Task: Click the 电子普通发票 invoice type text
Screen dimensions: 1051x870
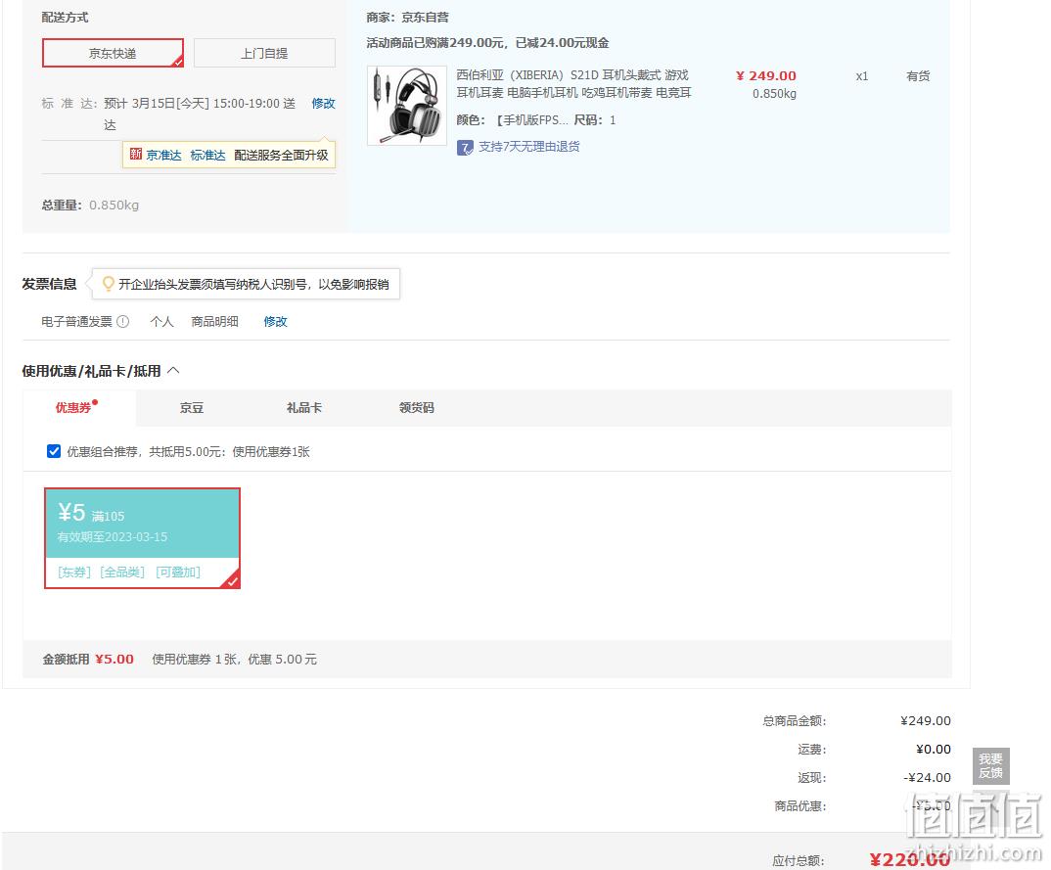Action: click(x=77, y=322)
